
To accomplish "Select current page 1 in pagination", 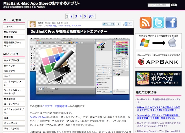I will pyautogui.click(x=67, y=16).
